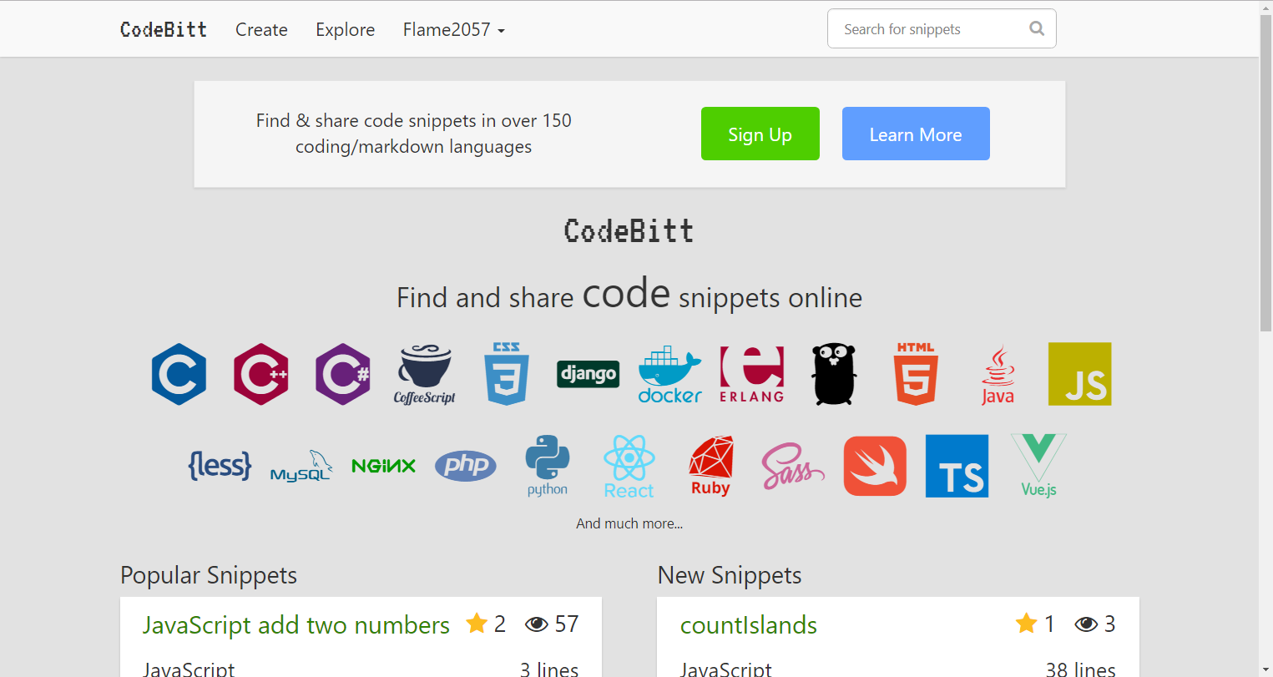Click the And much more... text

pos(629,523)
